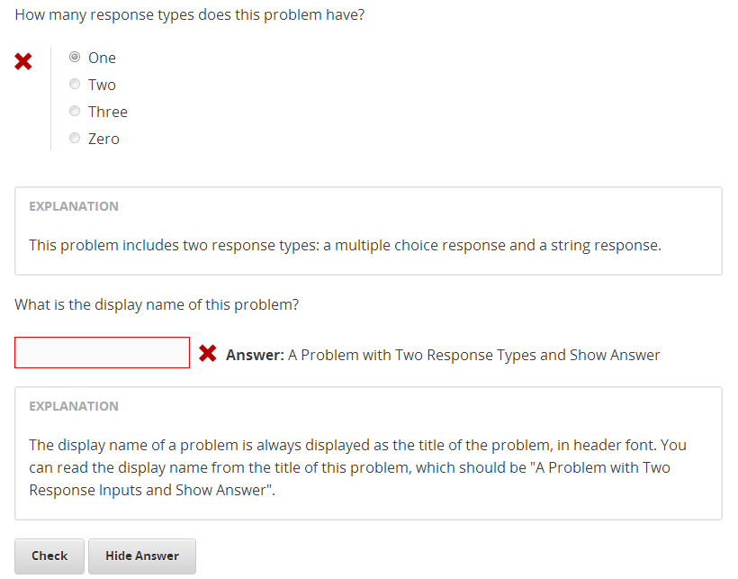
Task: Click the red X icon next to the answer field
Action: 208,354
